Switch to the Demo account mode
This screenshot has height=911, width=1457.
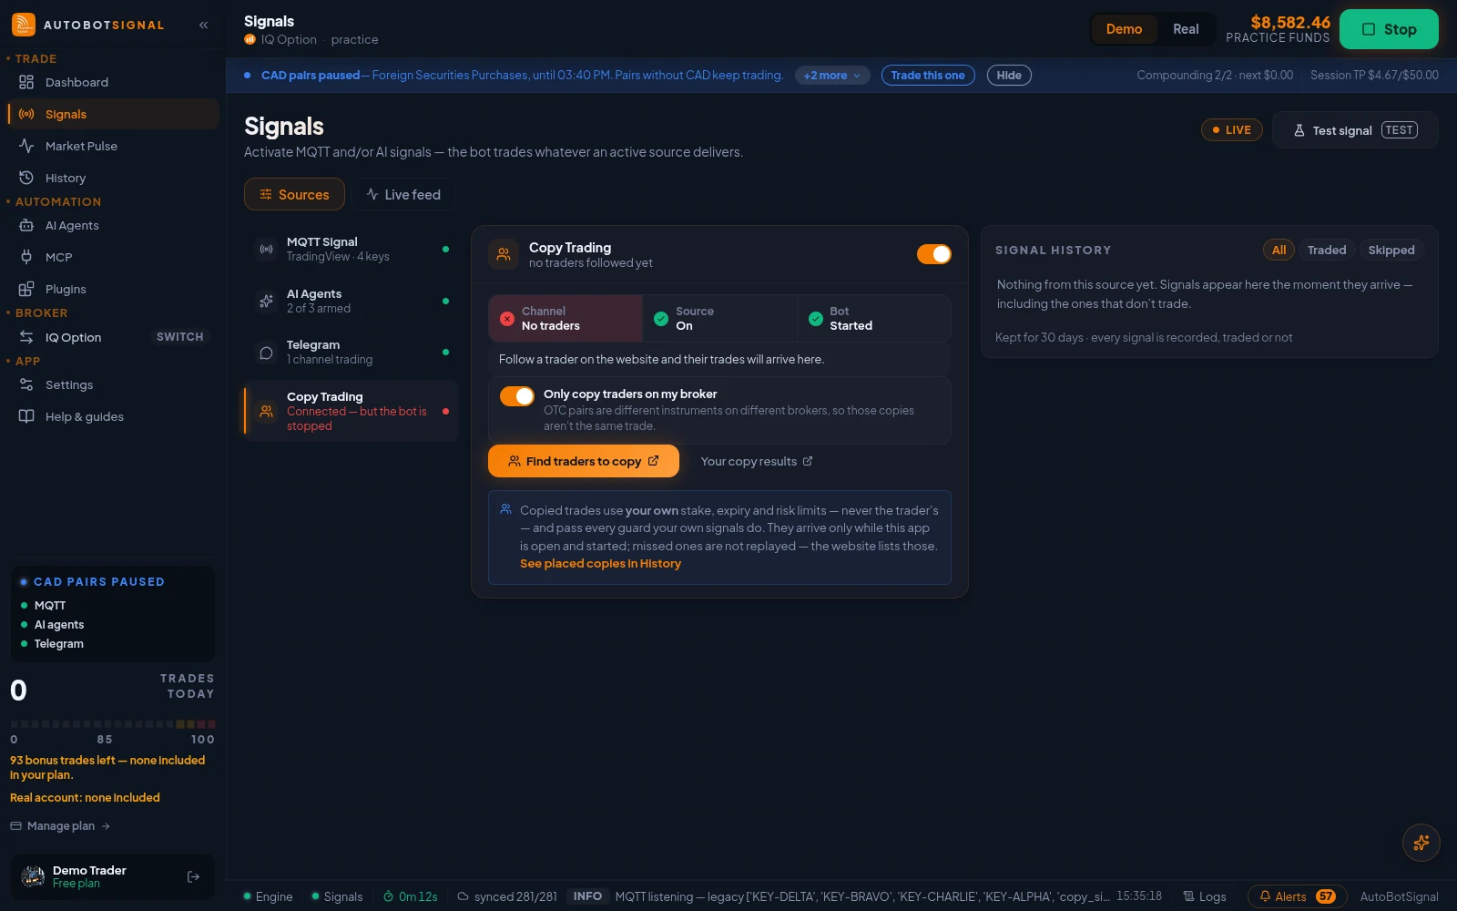[1124, 29]
